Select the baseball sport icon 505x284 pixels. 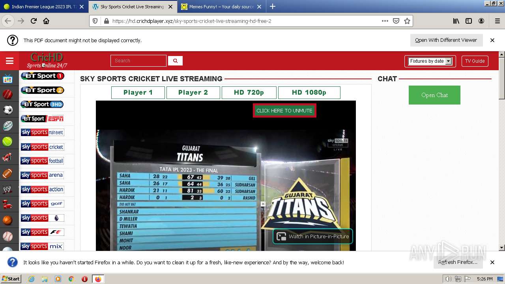(x=7, y=236)
